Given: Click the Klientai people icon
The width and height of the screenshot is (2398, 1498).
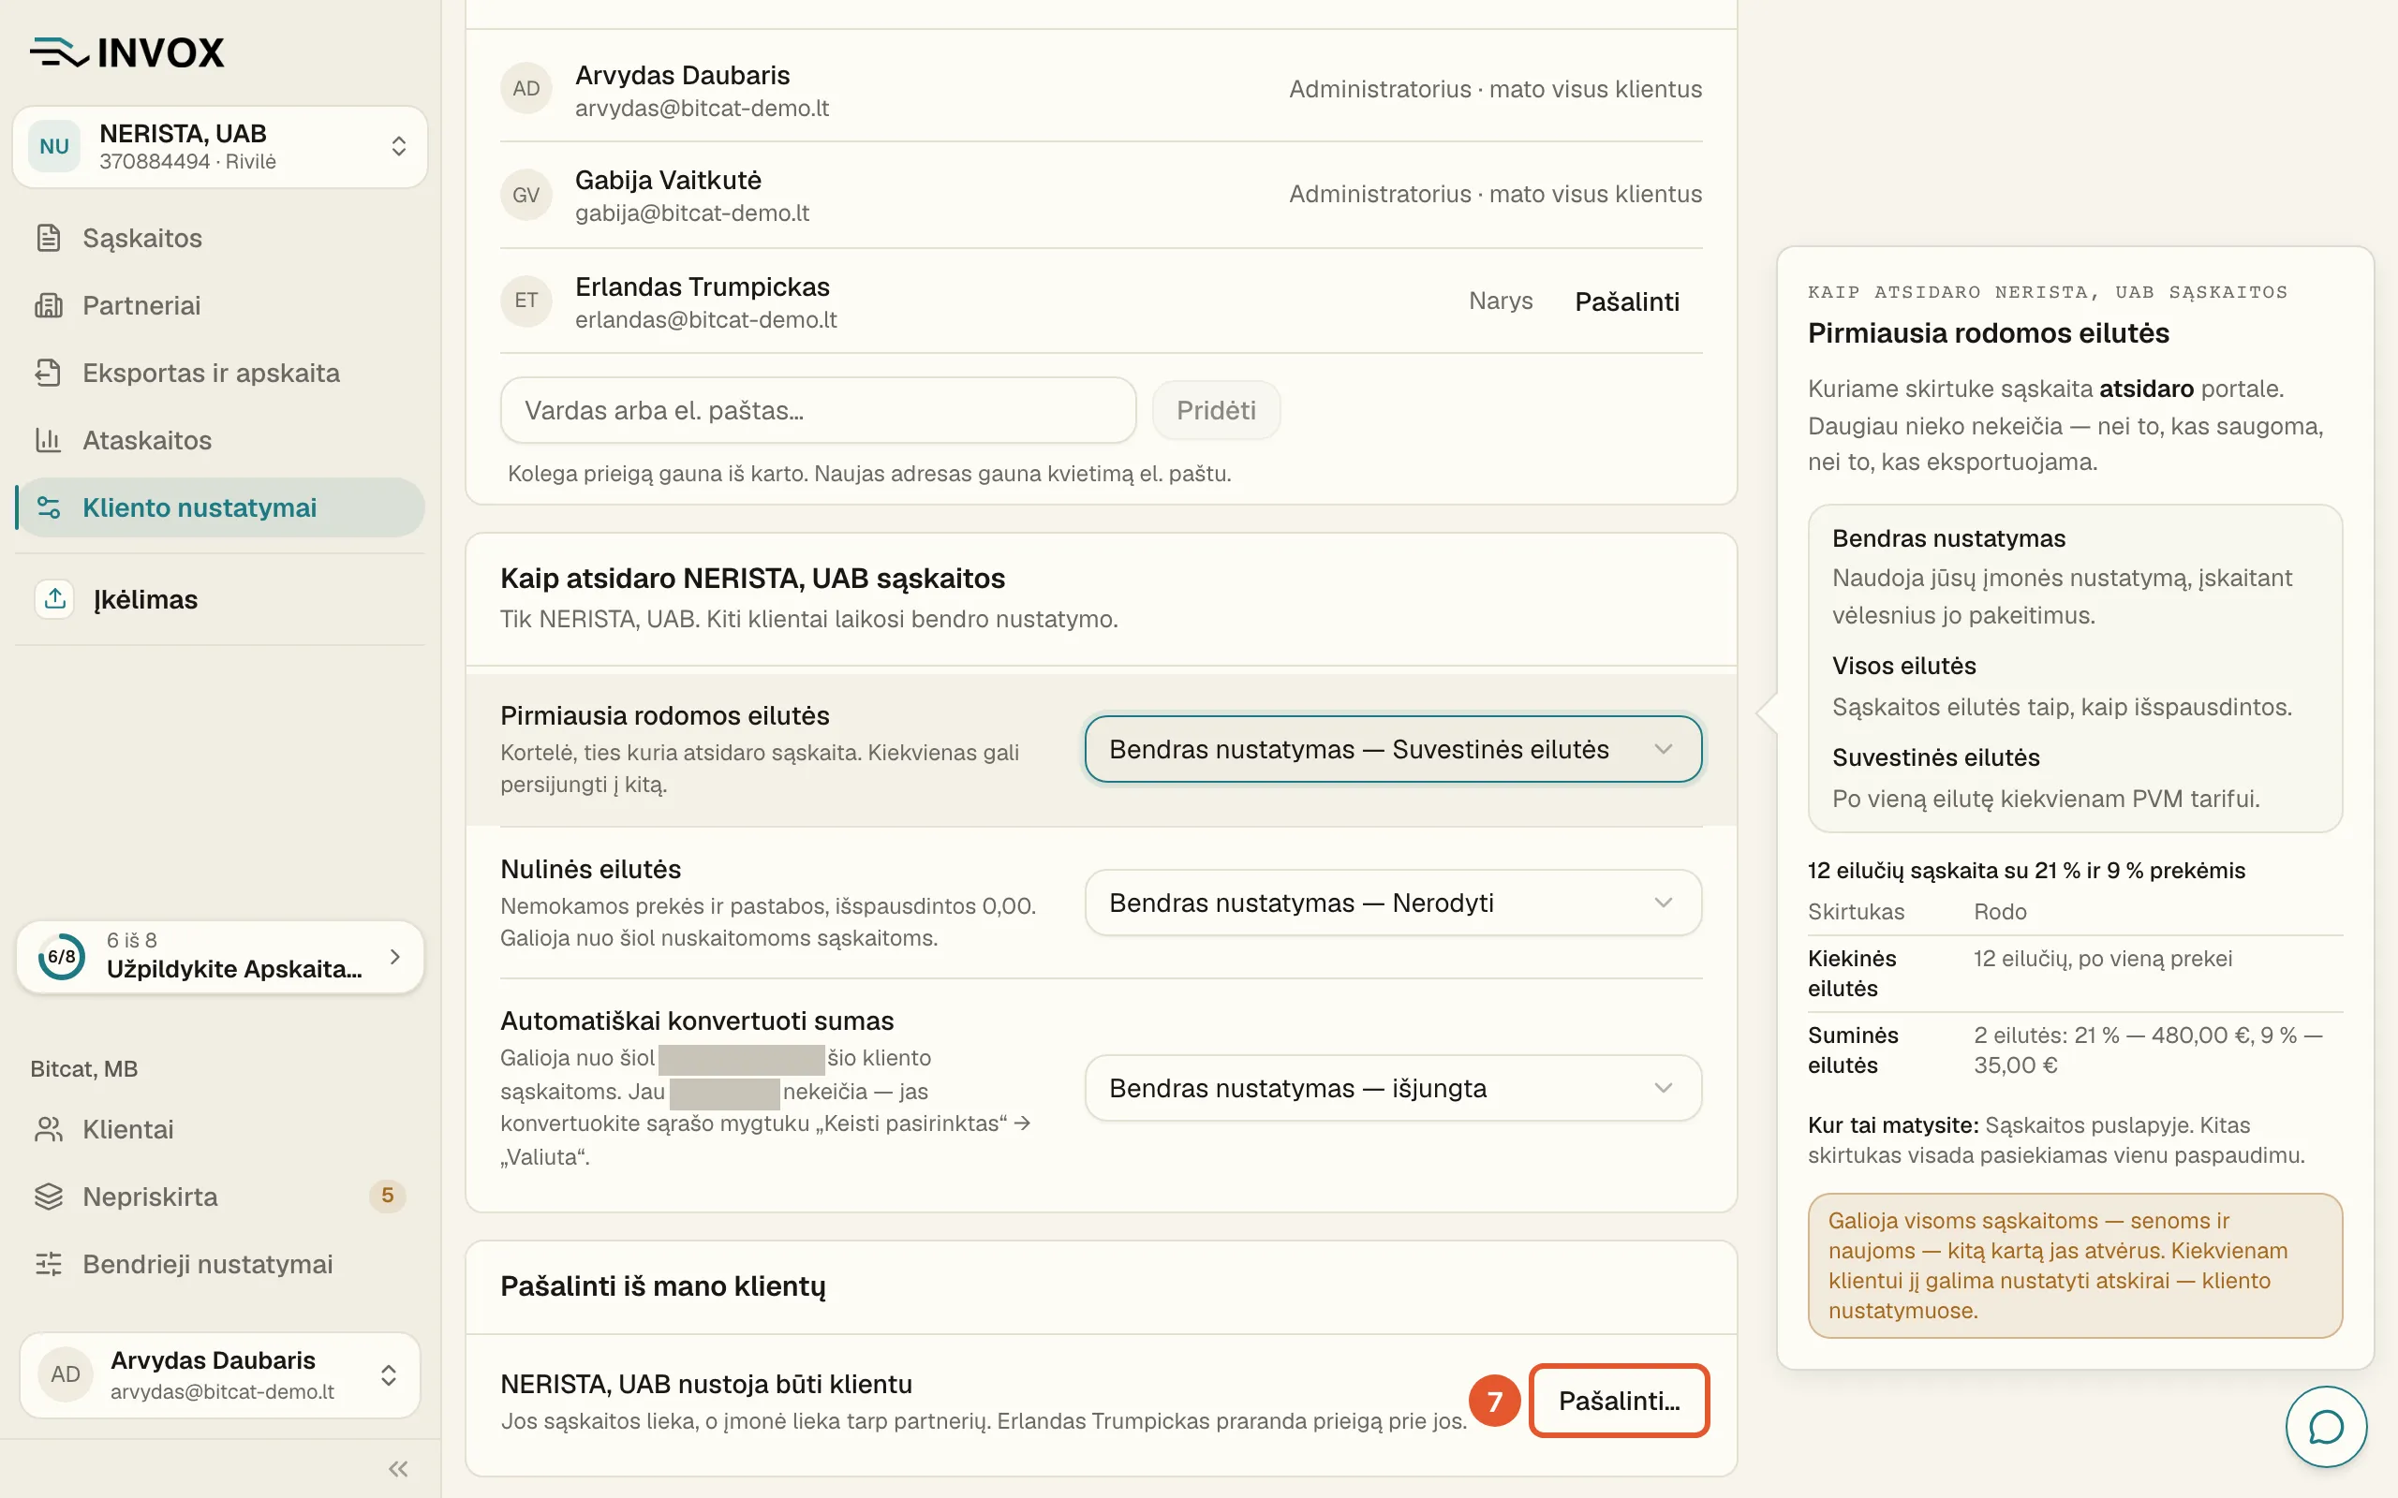Looking at the screenshot, I should coord(48,1129).
